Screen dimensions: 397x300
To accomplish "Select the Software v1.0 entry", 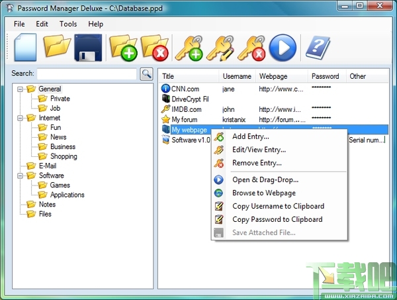I will (191, 140).
